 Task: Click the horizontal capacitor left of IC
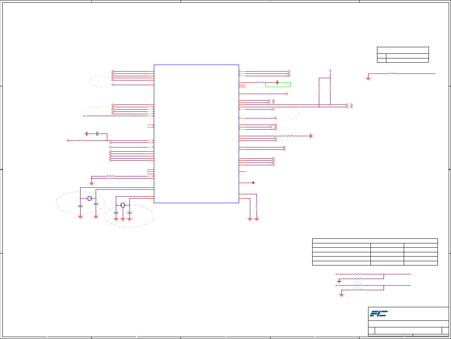(97, 134)
